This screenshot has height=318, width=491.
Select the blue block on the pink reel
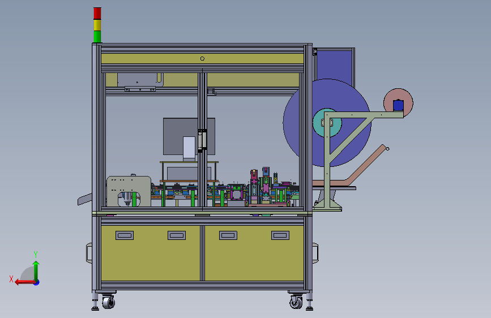tap(398, 105)
